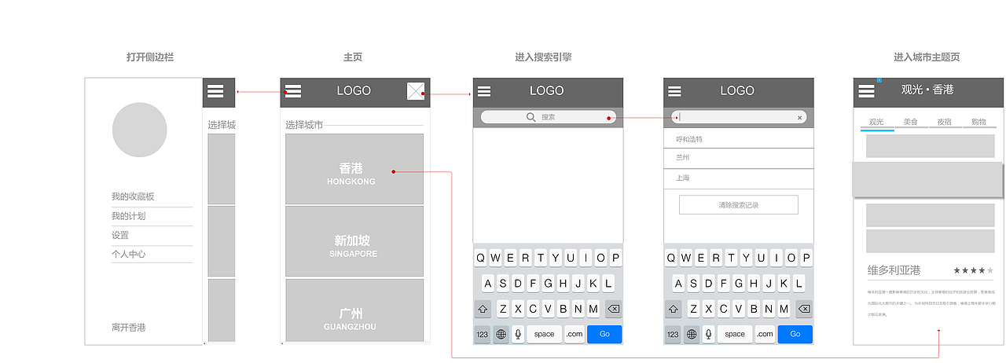The width and height of the screenshot is (1006, 363).
Task: Tap 观光·香港 page header title
Action: pos(927,90)
